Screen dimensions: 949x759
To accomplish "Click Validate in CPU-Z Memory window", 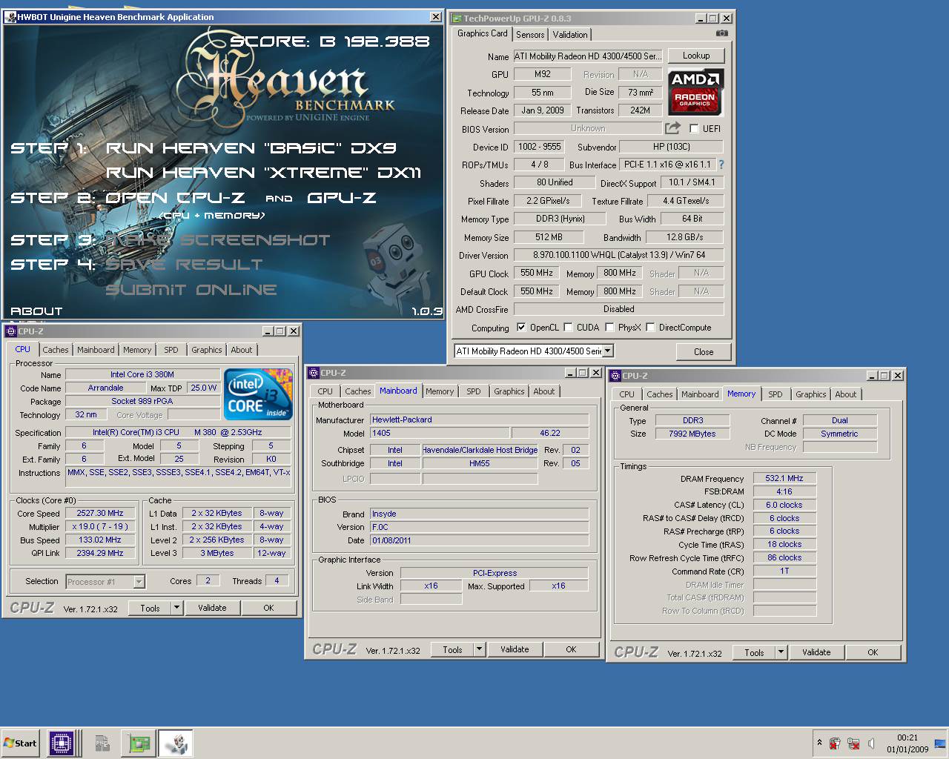I will coord(816,652).
